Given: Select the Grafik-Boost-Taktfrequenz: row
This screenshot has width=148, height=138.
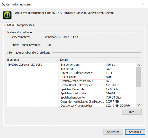Looking at the screenshot, I should click(98, 85).
